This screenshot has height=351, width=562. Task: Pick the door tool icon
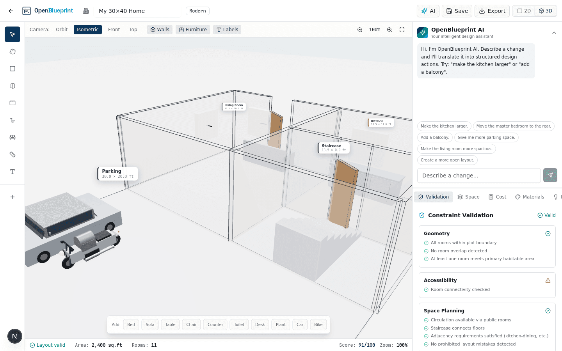point(12,86)
